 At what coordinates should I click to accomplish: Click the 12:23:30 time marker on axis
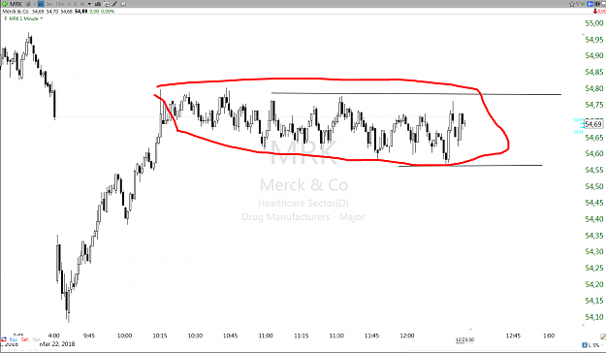[x=465, y=339]
